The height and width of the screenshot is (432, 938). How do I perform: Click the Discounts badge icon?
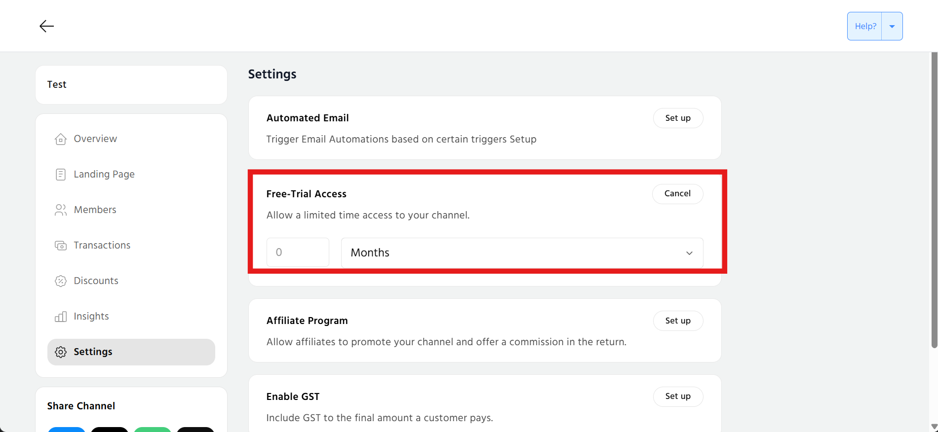pos(60,281)
